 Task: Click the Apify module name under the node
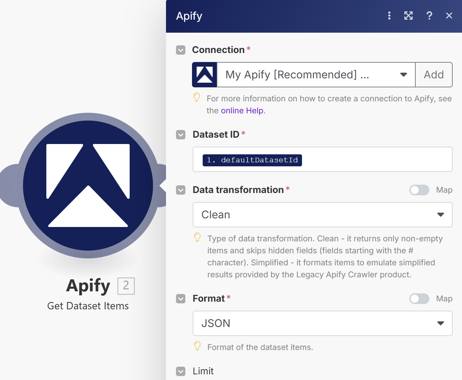(x=88, y=286)
